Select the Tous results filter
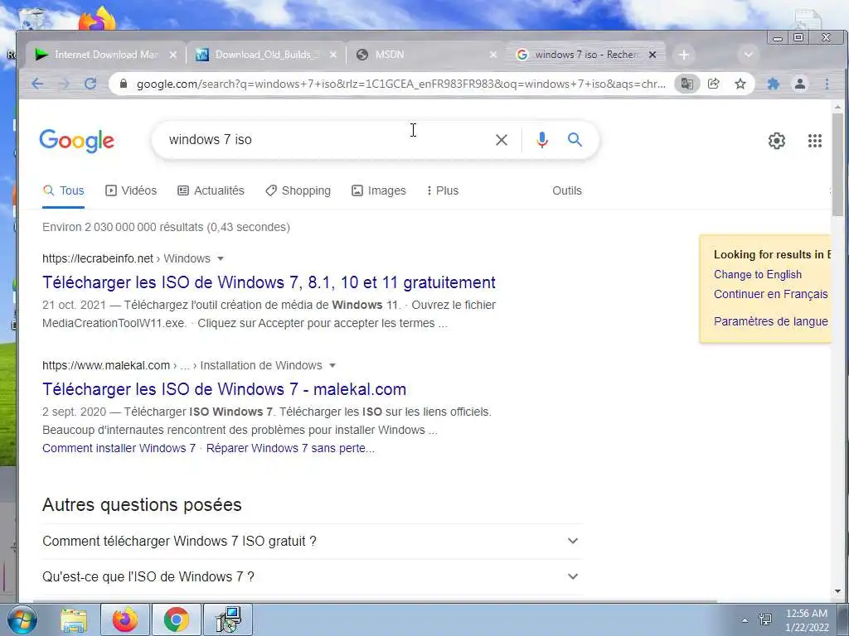Viewport: 849px width, 636px height. 63,191
